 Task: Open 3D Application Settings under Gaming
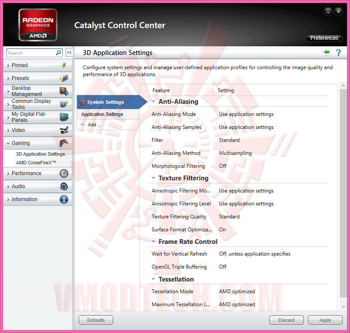[x=40, y=154]
